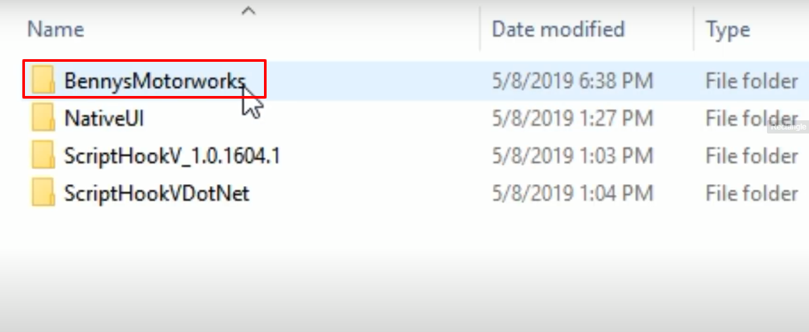The image size is (809, 332).
Task: Select the BennysMotorworks folder name
Action: tap(155, 80)
